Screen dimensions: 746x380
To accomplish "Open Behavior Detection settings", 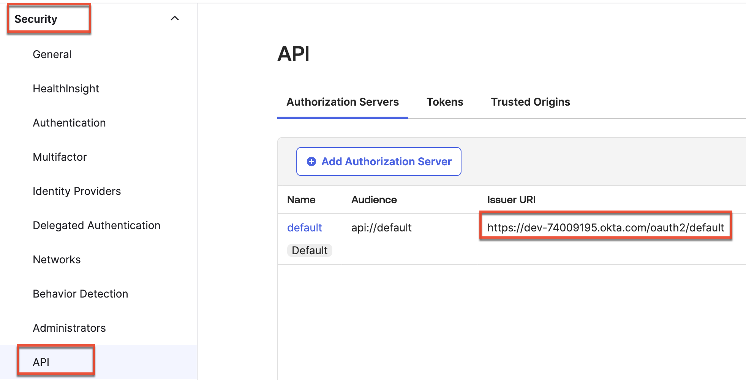I will click(x=80, y=293).
